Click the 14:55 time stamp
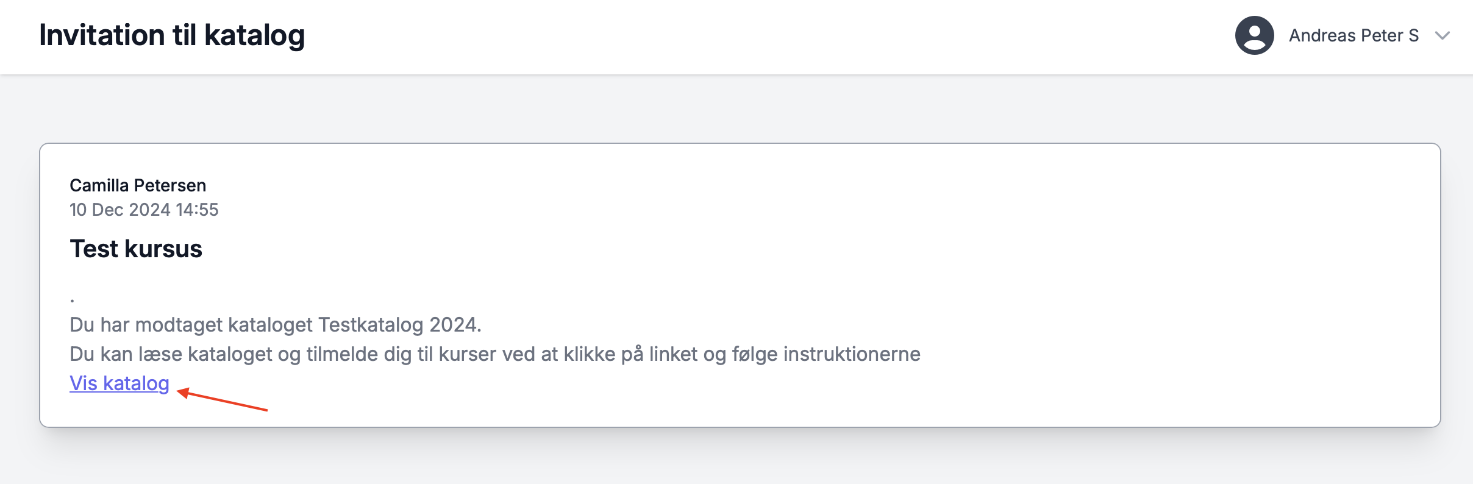This screenshot has height=484, width=1473. pos(197,210)
